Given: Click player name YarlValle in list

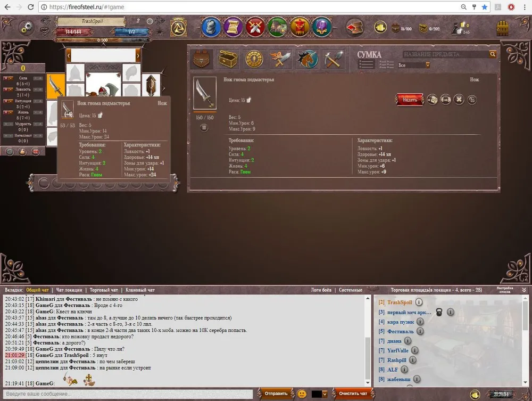Looking at the screenshot, I should click(x=397, y=350).
